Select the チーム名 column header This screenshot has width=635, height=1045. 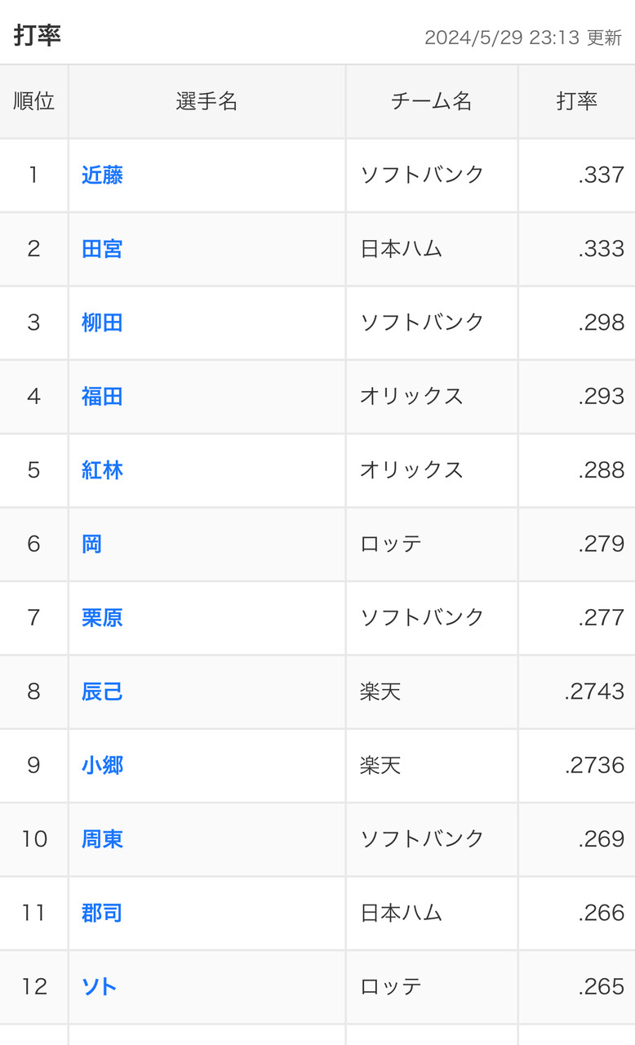[432, 101]
